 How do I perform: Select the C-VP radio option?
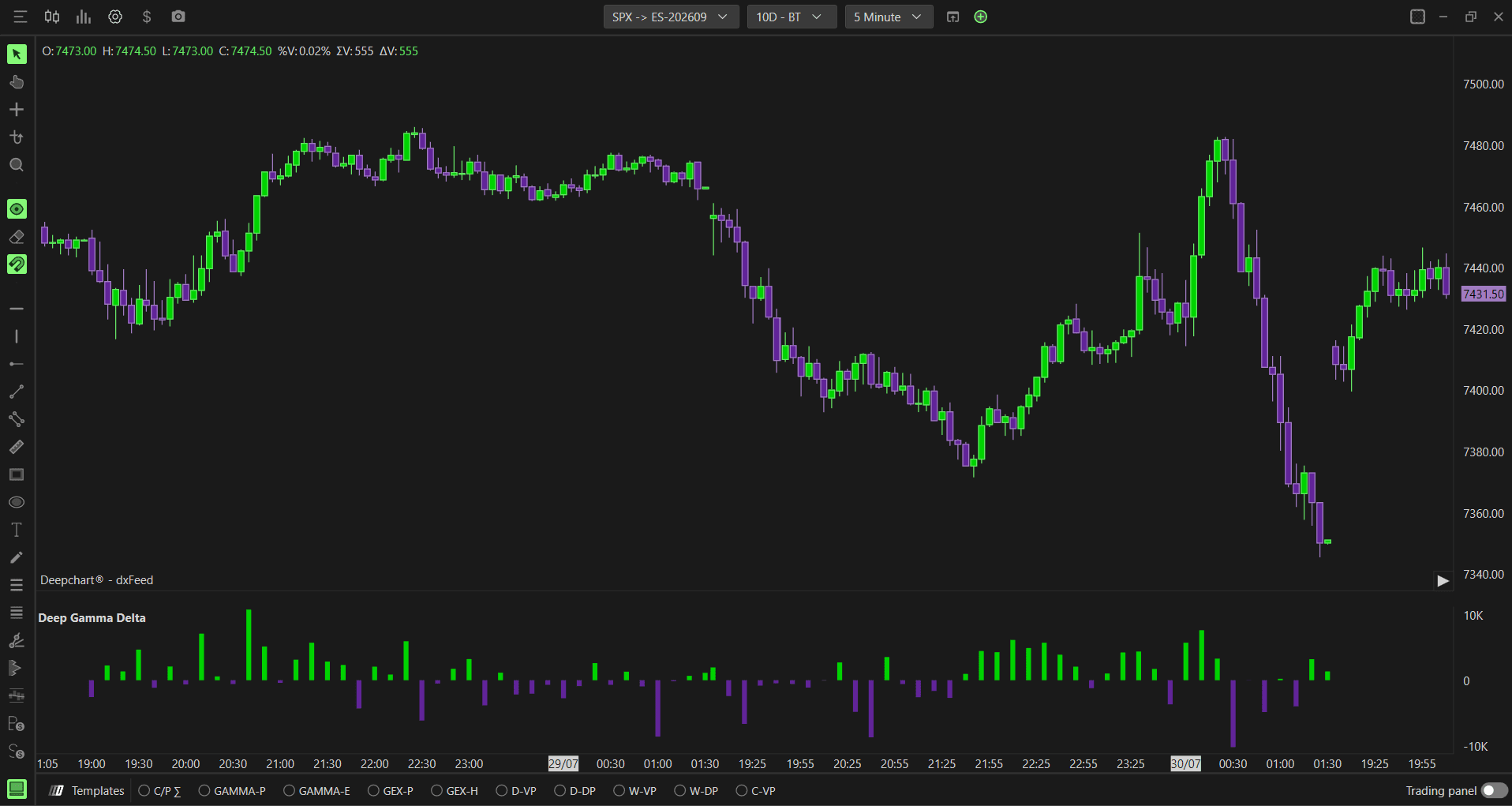[x=756, y=791]
